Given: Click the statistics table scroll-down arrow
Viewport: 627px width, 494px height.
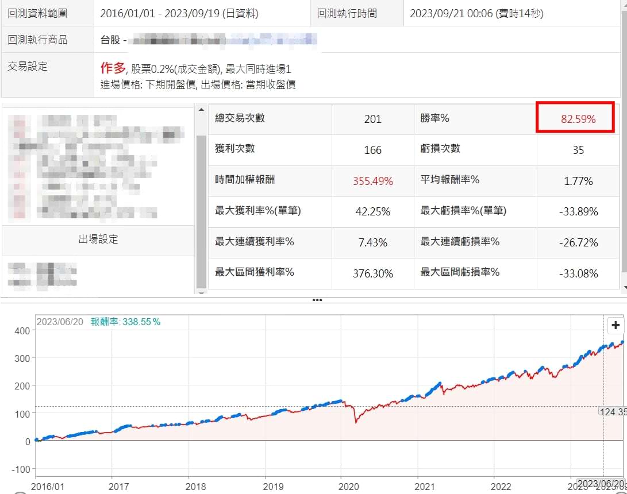Looking at the screenshot, I should click(x=624, y=287).
